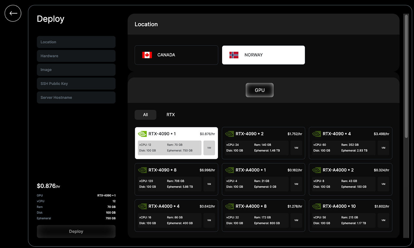Viewport: 414px width, 248px height.
Task: Click VM badge on RTX-A4000 * 2 card
Action: [383, 184]
